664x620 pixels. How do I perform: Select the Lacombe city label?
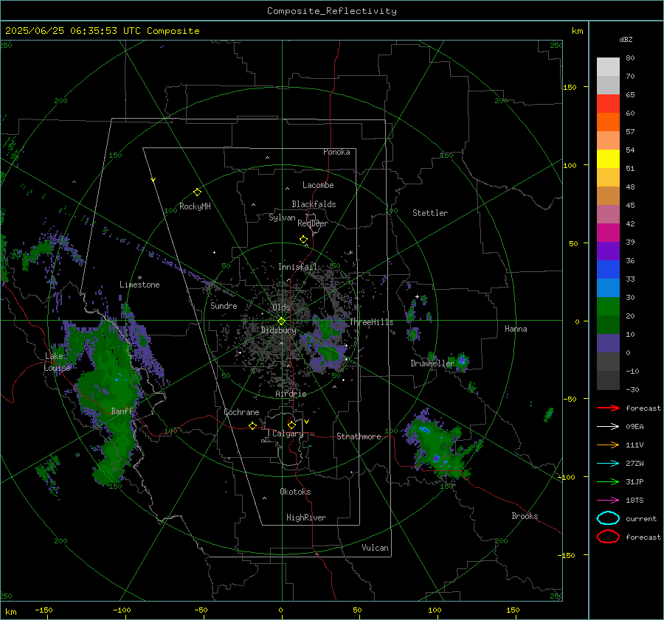[318, 185]
